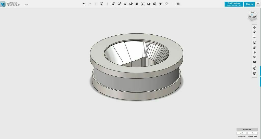Select the Text tool
Screen dimensions: 261x139
160,4
